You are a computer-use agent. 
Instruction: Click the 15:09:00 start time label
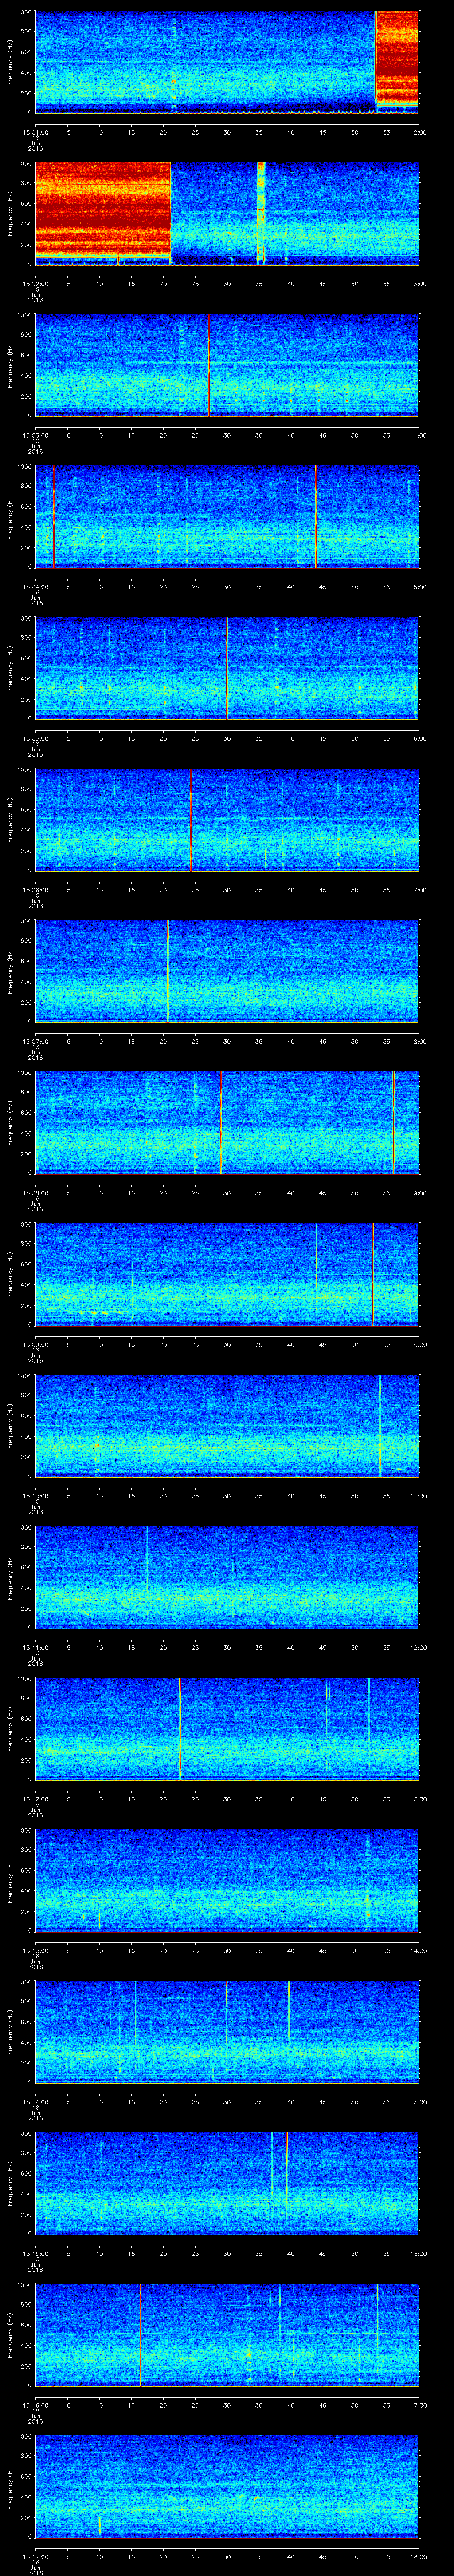[35, 1344]
